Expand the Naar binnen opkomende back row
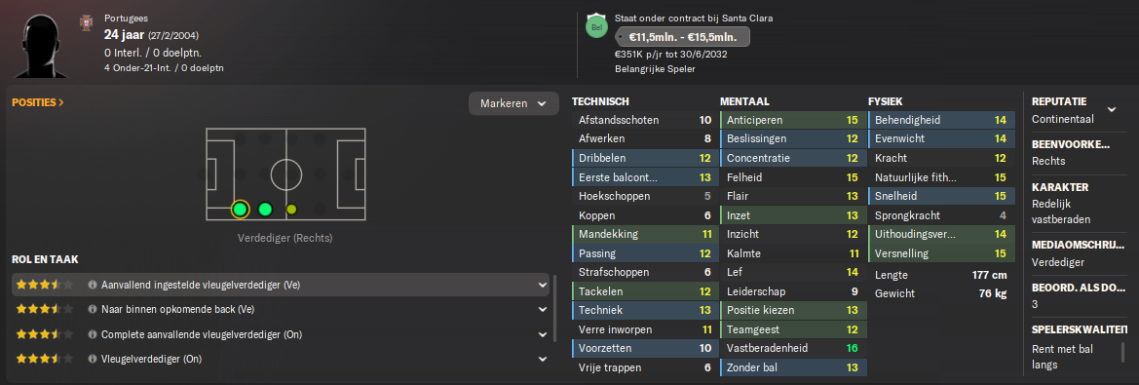Image resolution: width=1139 pixels, height=385 pixels. coord(542,309)
